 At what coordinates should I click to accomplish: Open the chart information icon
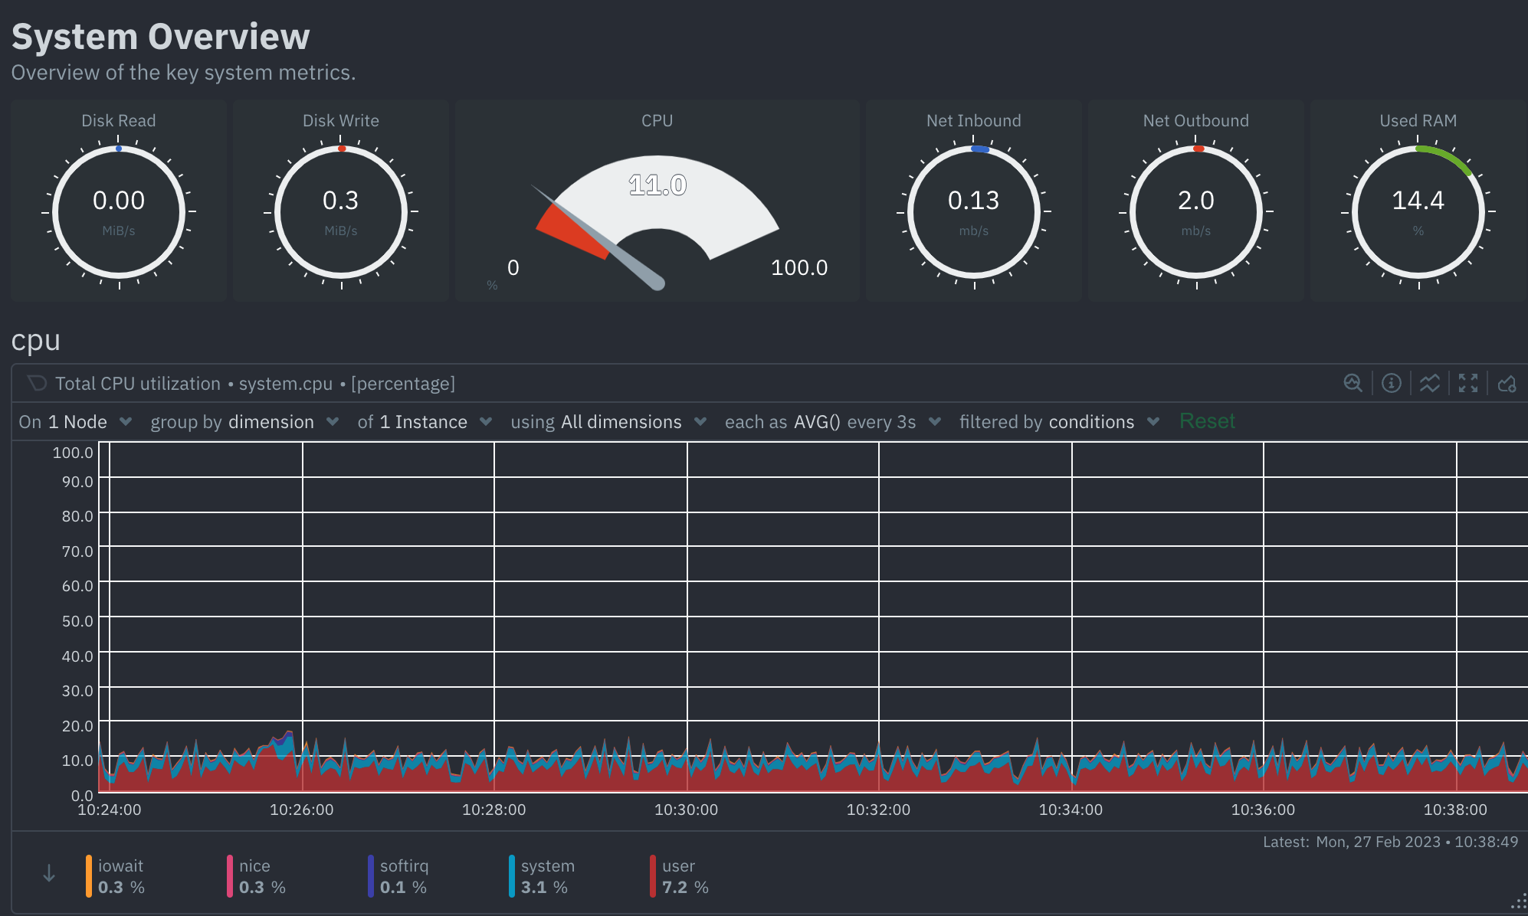[1392, 383]
